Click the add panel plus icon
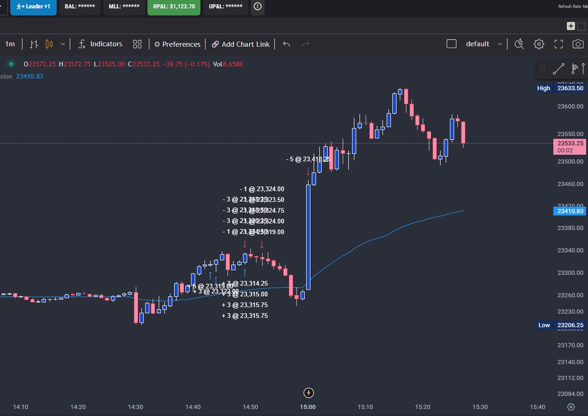This screenshot has width=588, height=416. point(571,26)
